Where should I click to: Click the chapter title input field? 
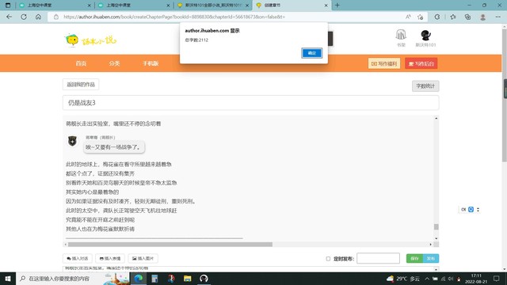(x=250, y=103)
